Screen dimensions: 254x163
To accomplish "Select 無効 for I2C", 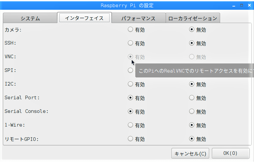I will [192, 84].
